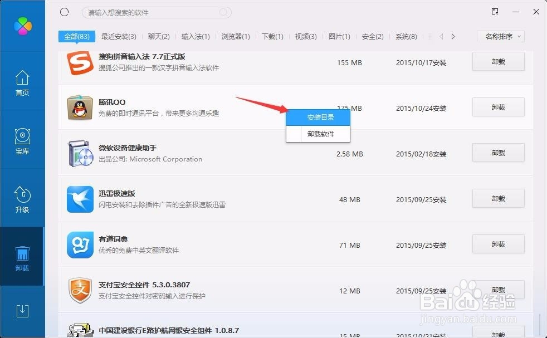Click the 2015/10/24安装 date text
The height and width of the screenshot is (338, 547).
[421, 109]
